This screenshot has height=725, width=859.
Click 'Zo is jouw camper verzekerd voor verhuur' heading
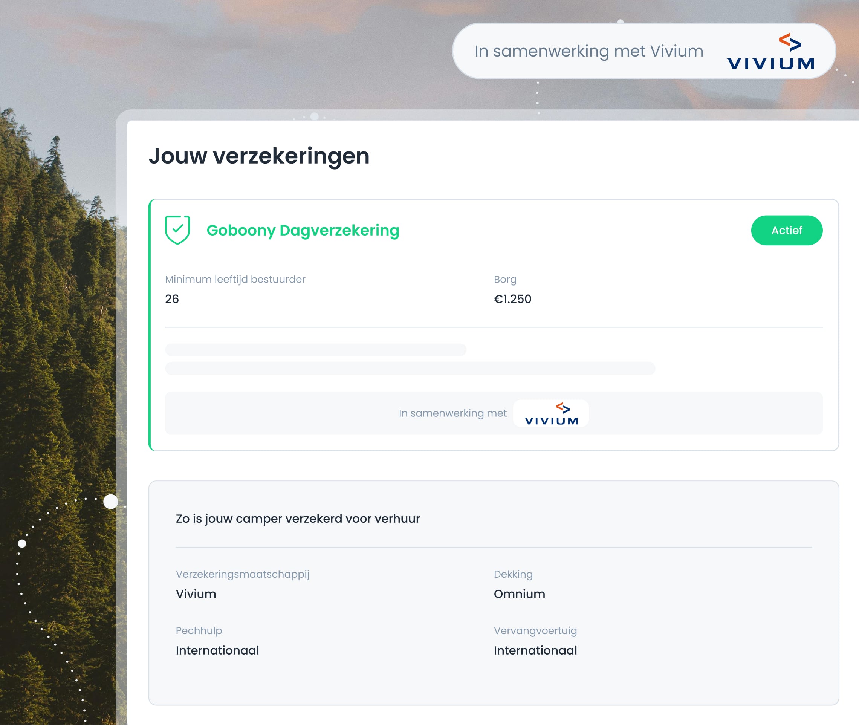click(x=298, y=519)
